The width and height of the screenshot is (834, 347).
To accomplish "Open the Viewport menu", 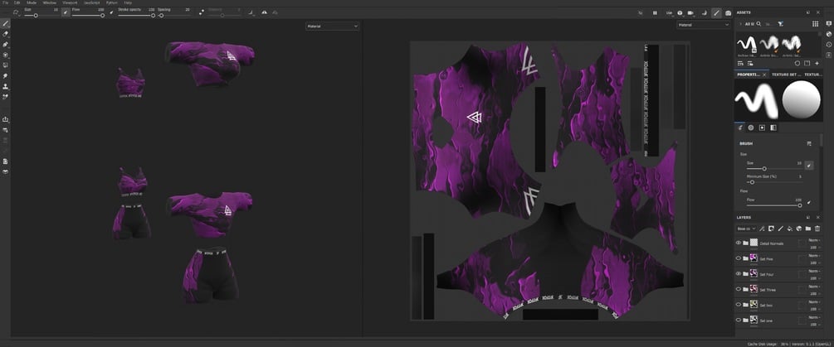I will pos(70,2).
